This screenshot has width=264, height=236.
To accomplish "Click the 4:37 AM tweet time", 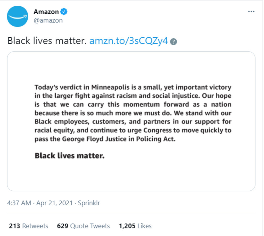I will click(x=19, y=203).
